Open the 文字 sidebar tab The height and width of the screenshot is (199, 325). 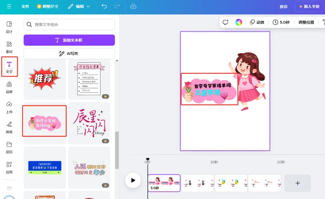tap(9, 67)
